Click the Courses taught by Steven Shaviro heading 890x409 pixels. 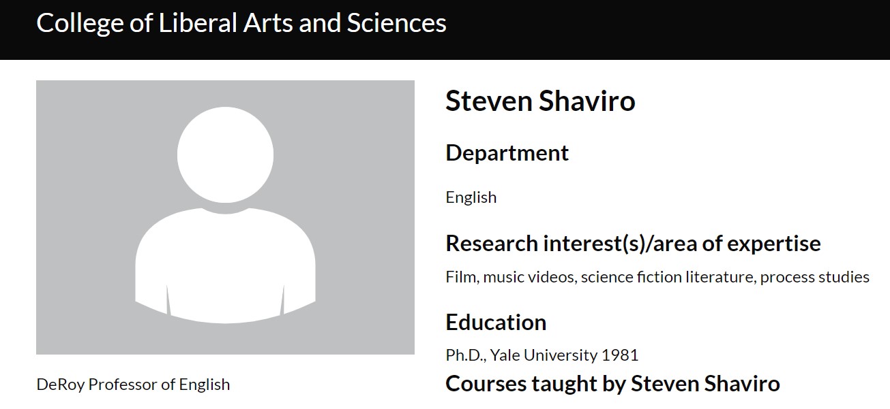[612, 383]
